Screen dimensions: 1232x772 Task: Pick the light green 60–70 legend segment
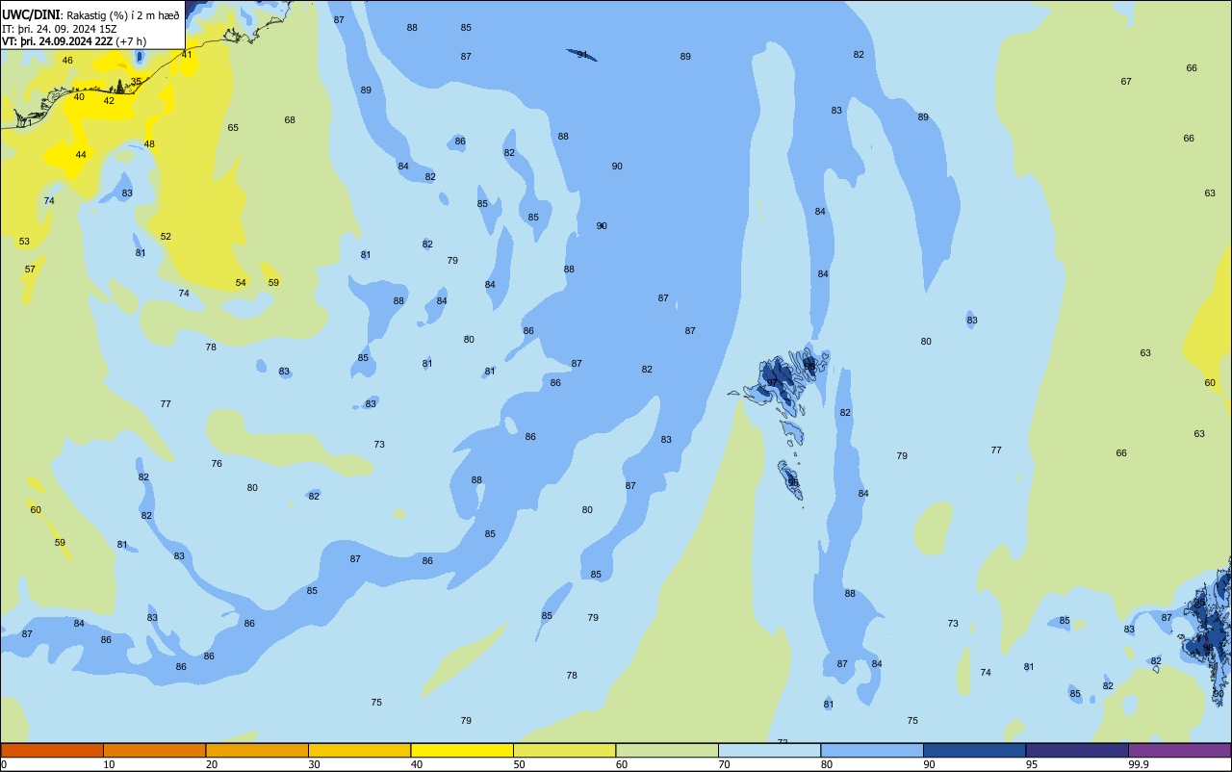tap(667, 750)
